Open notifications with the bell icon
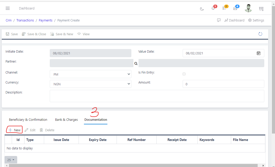 [213, 9]
